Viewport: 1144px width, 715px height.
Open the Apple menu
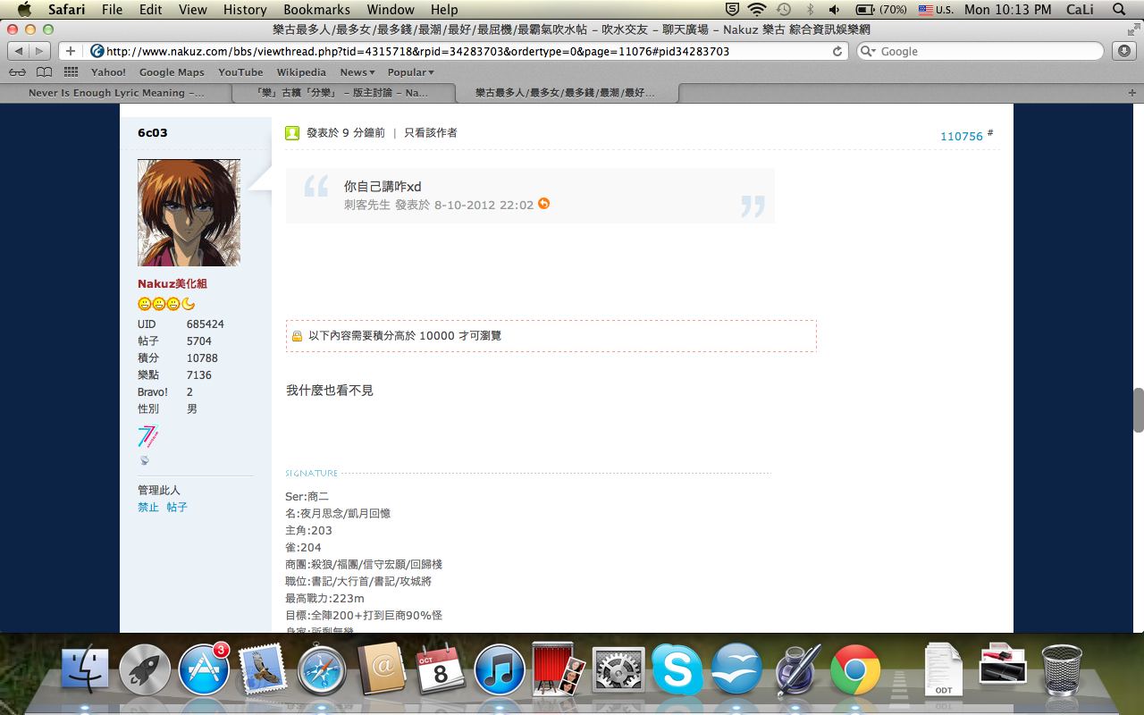click(24, 10)
